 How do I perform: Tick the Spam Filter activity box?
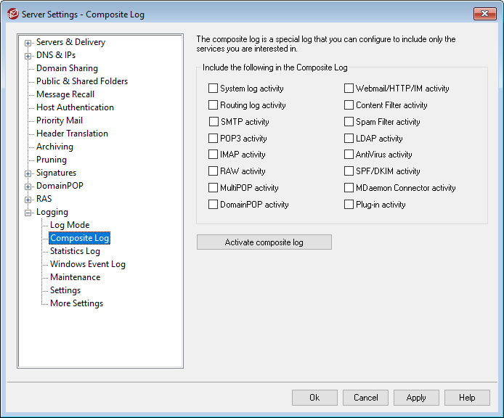click(x=349, y=122)
